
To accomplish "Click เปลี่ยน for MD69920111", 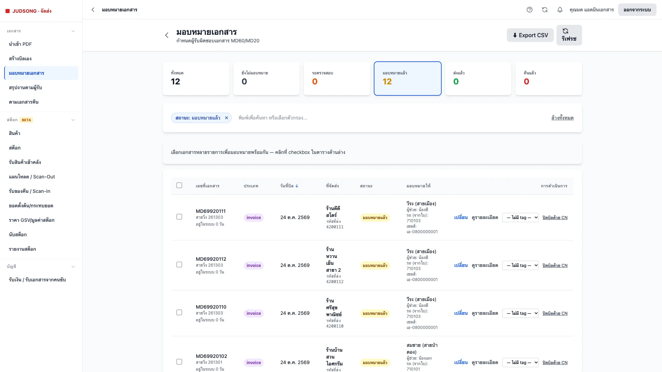I will pos(461,218).
